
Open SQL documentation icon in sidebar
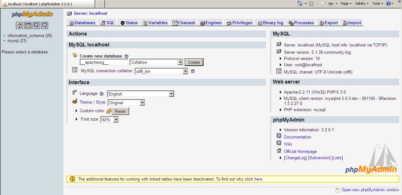[x=45, y=25]
